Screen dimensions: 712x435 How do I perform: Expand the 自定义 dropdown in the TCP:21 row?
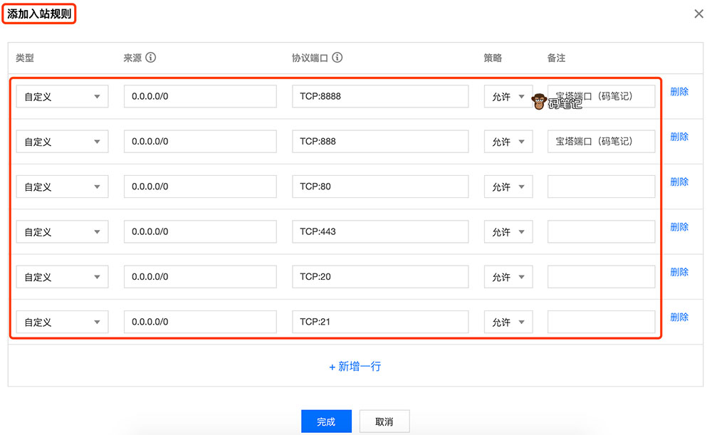click(x=61, y=321)
